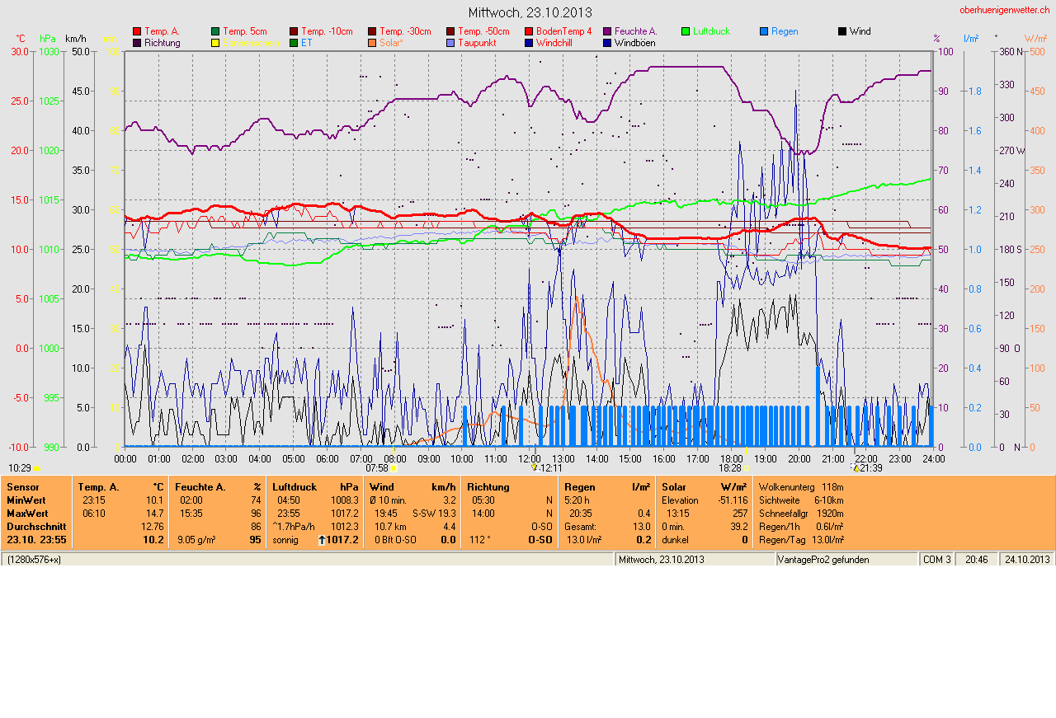Click the chart title Mittwoch, 23.10.2013
Image resolution: width=1056 pixels, height=718 pixels.
[530, 12]
